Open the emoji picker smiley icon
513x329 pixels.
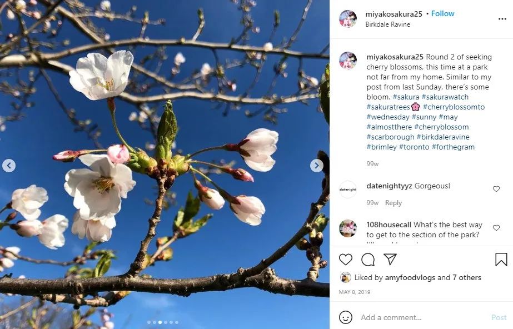pyautogui.click(x=346, y=317)
